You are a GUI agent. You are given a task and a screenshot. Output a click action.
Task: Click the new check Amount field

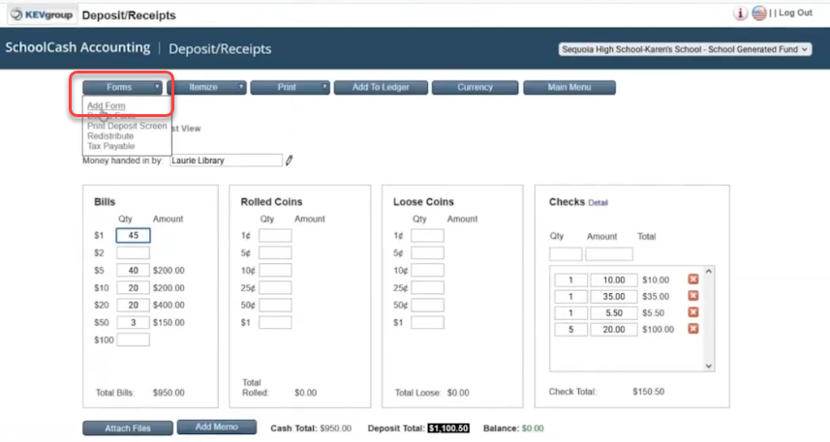click(609, 253)
